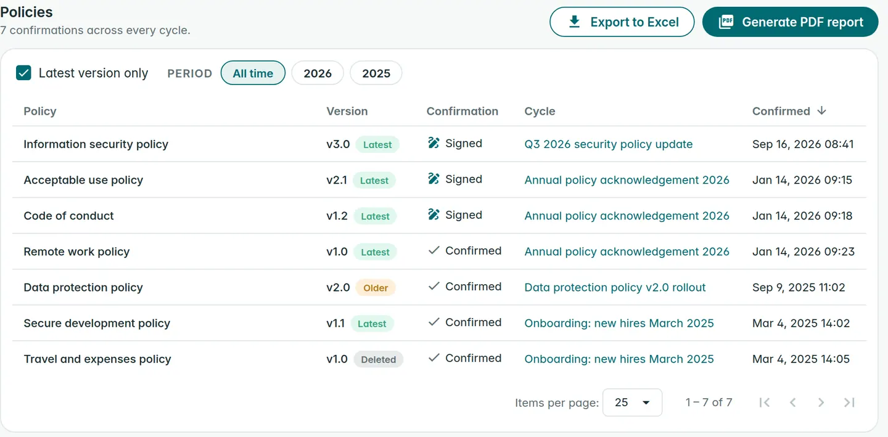This screenshot has height=437, width=888.
Task: Sort by the Policy column header
Action: pos(40,111)
